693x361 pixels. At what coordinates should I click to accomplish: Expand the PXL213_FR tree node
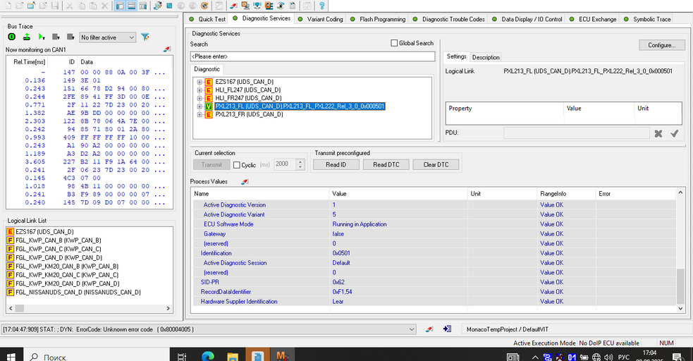[200, 114]
